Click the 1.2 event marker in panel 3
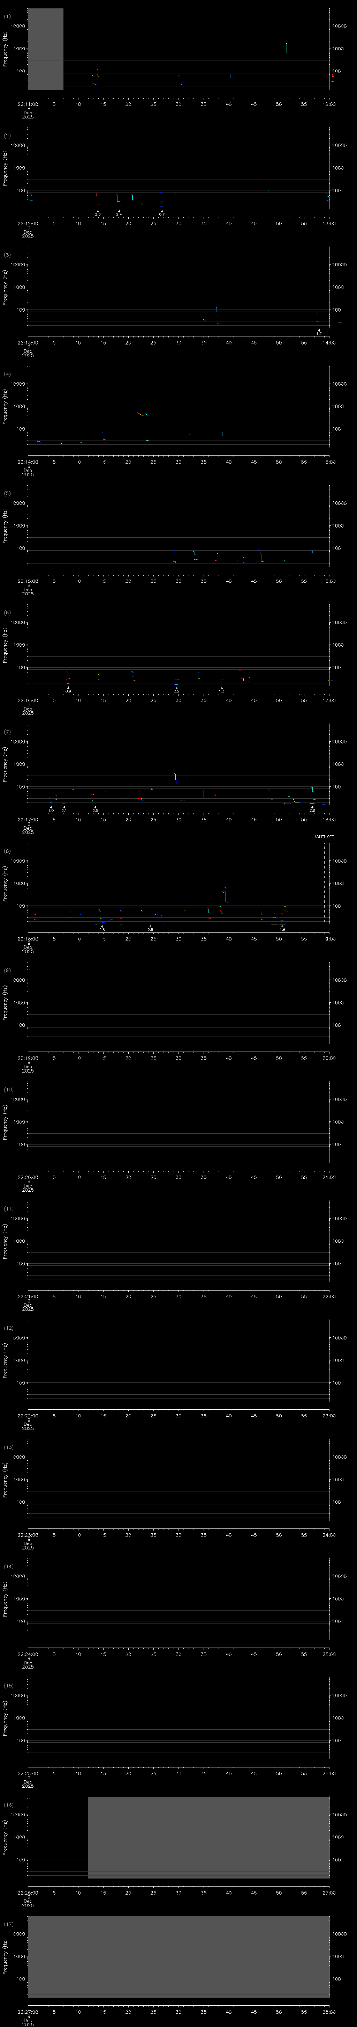357x2027 pixels. pos(319,333)
